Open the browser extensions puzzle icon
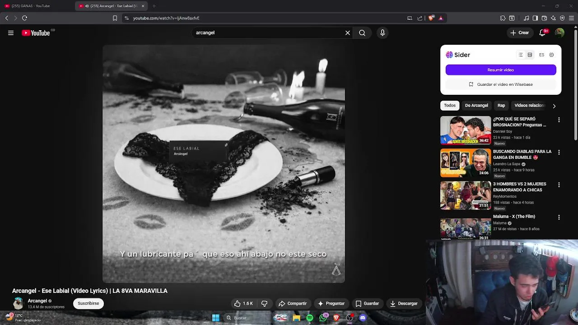The image size is (578, 325). pyautogui.click(x=503, y=18)
